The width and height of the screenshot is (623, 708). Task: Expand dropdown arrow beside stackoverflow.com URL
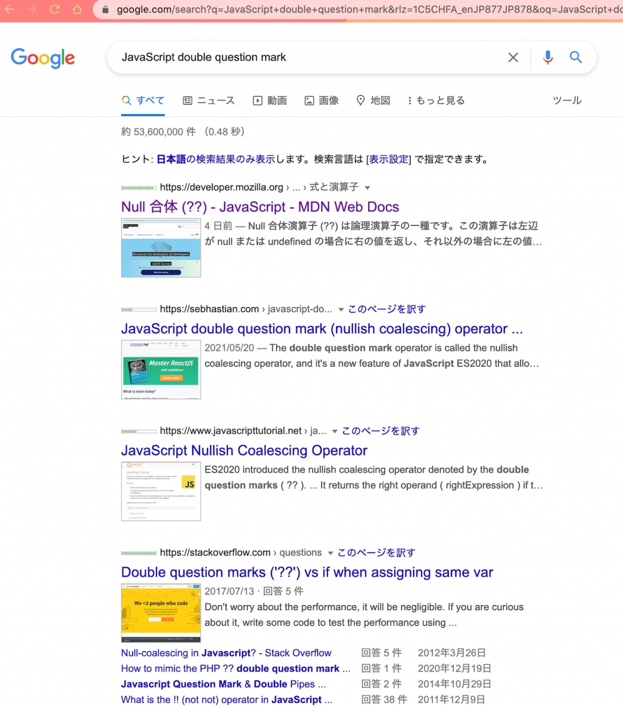click(x=331, y=553)
